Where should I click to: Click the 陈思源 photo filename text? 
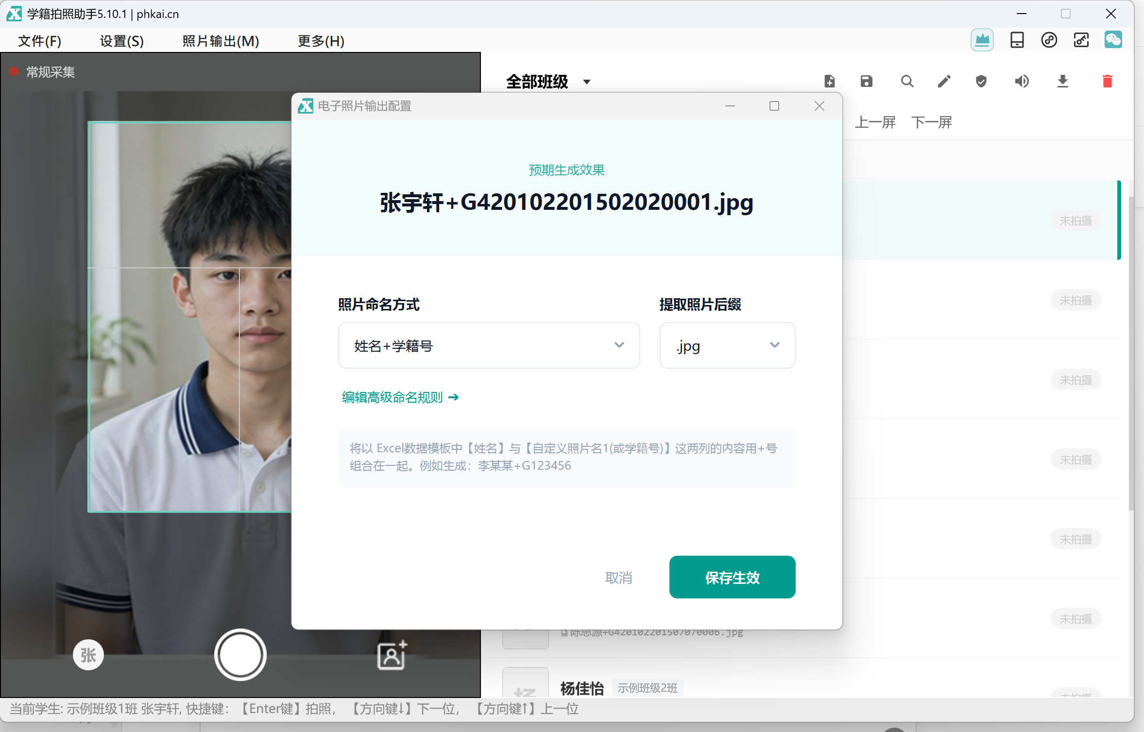[656, 632]
